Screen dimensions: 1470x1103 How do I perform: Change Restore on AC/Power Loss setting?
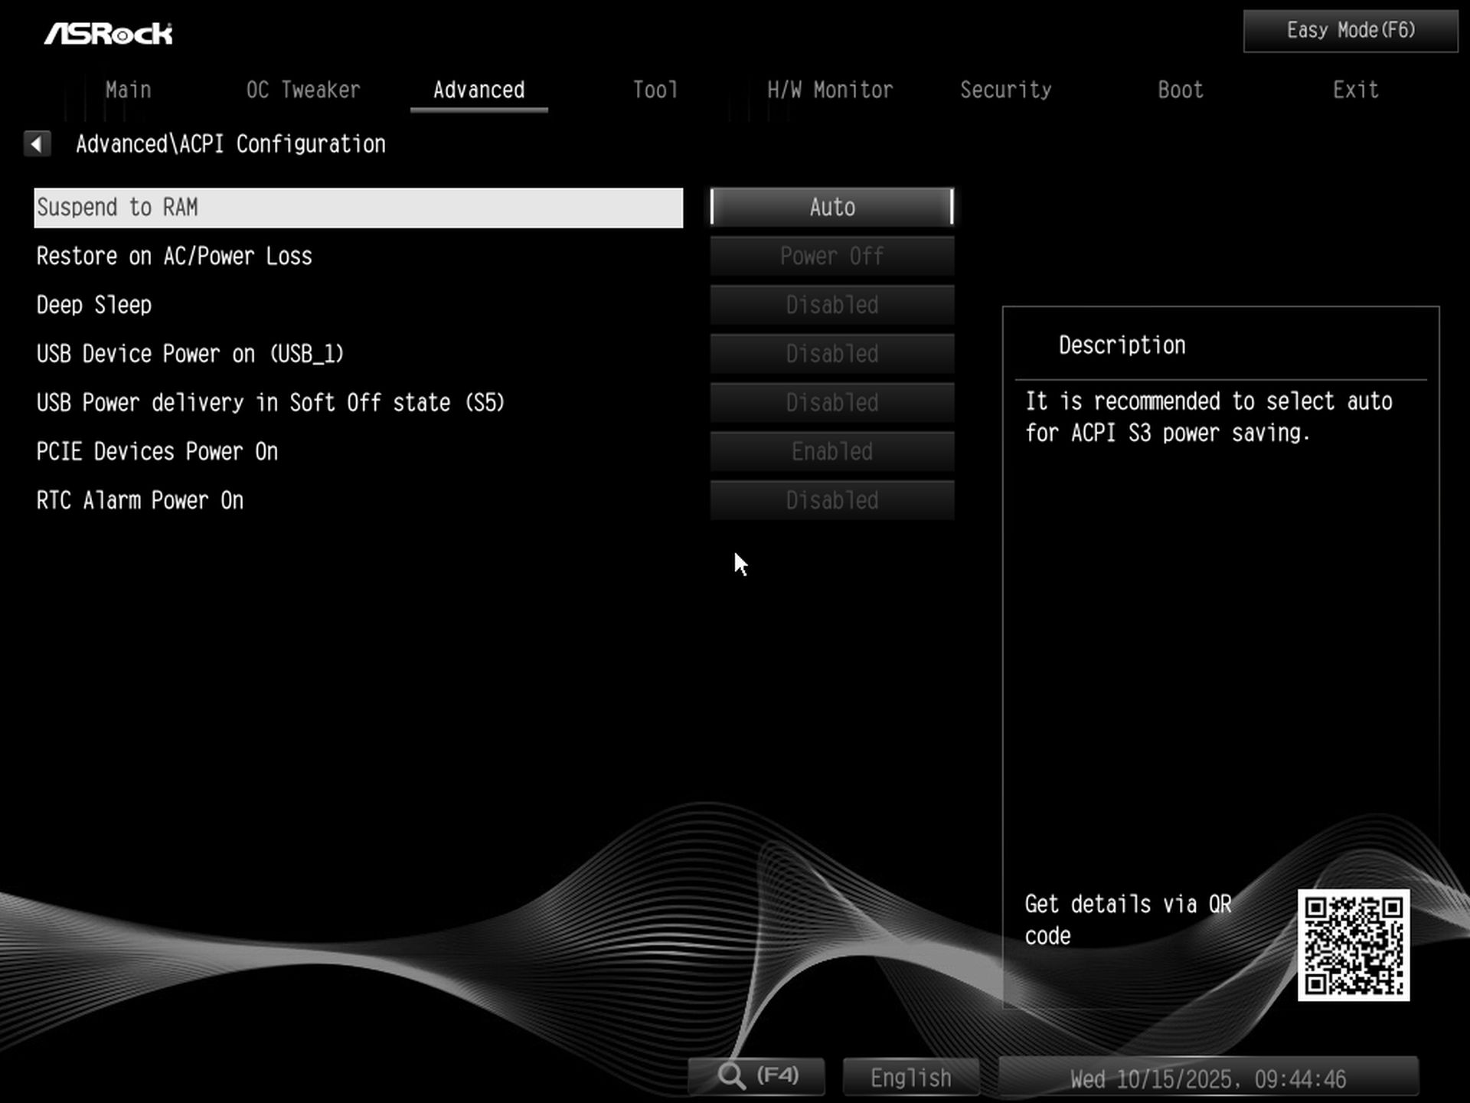click(x=831, y=256)
